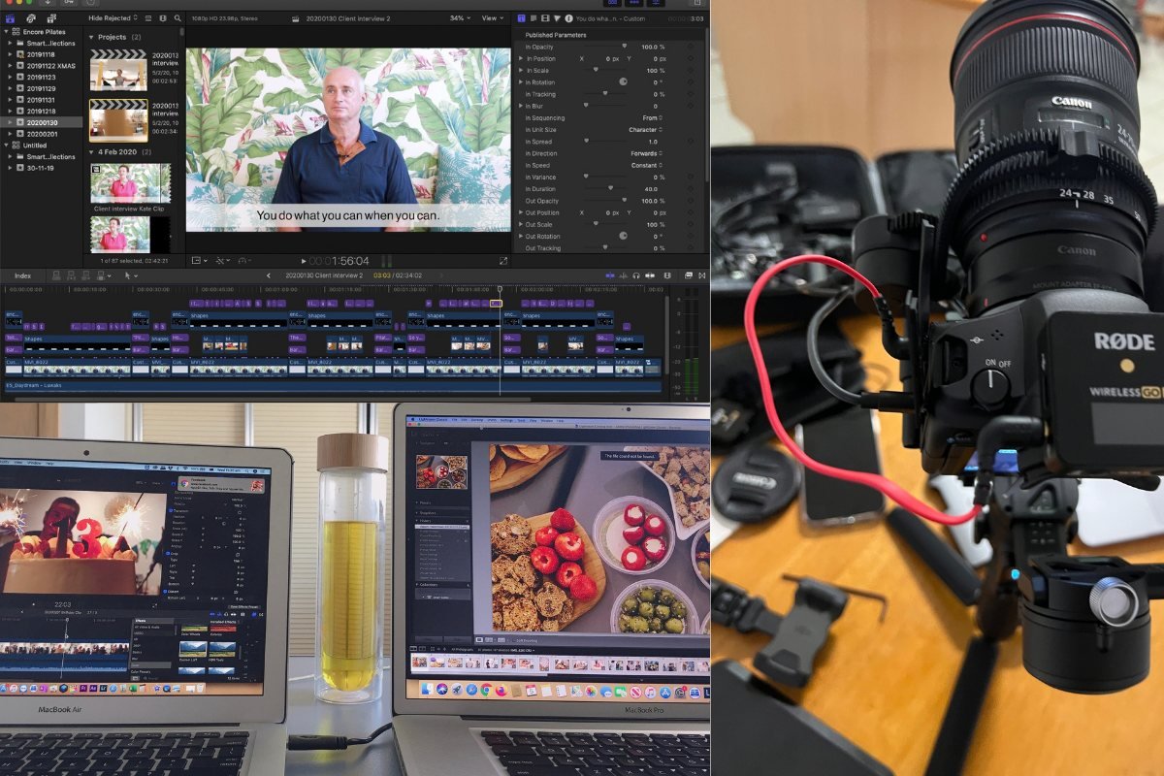
Task: Add a keyframe for In Opacity
Action: click(691, 47)
